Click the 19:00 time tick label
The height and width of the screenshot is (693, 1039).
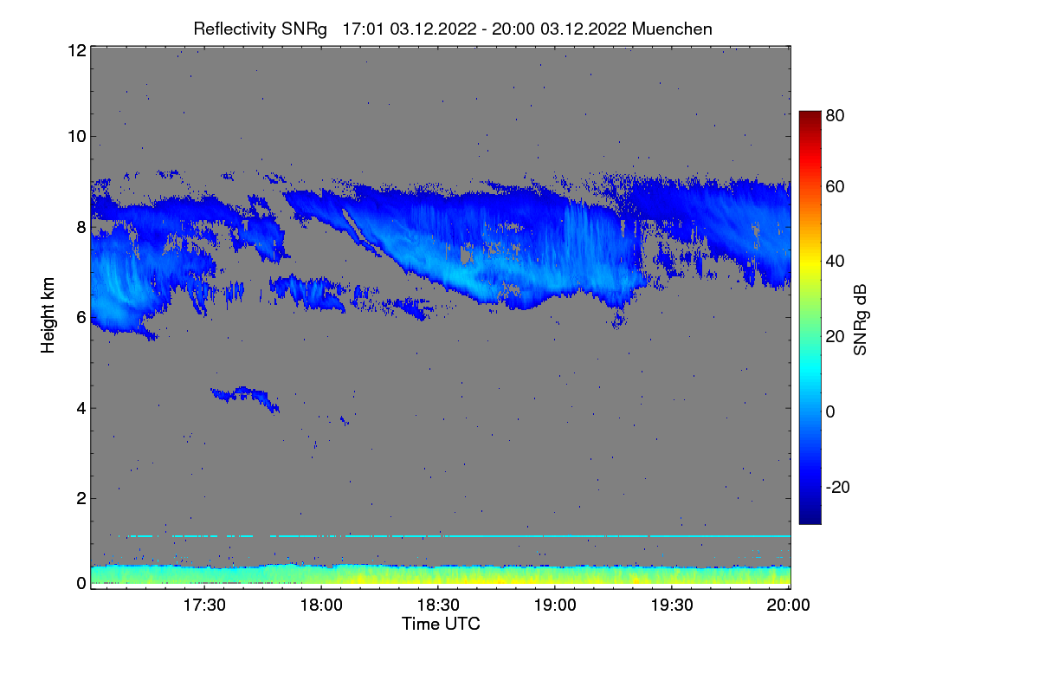coord(555,606)
